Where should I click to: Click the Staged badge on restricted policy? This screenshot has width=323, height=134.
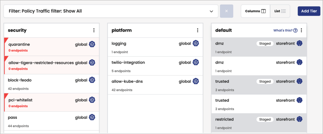265,119
